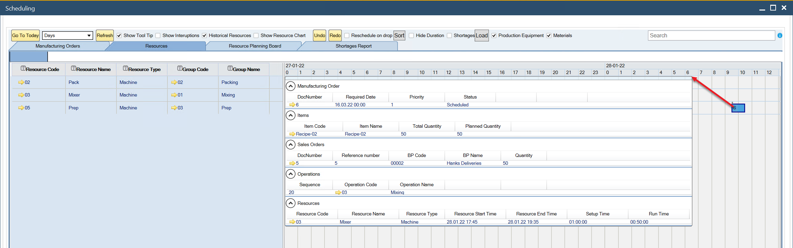Toggle Show Tool Tip checkbox

[119, 35]
